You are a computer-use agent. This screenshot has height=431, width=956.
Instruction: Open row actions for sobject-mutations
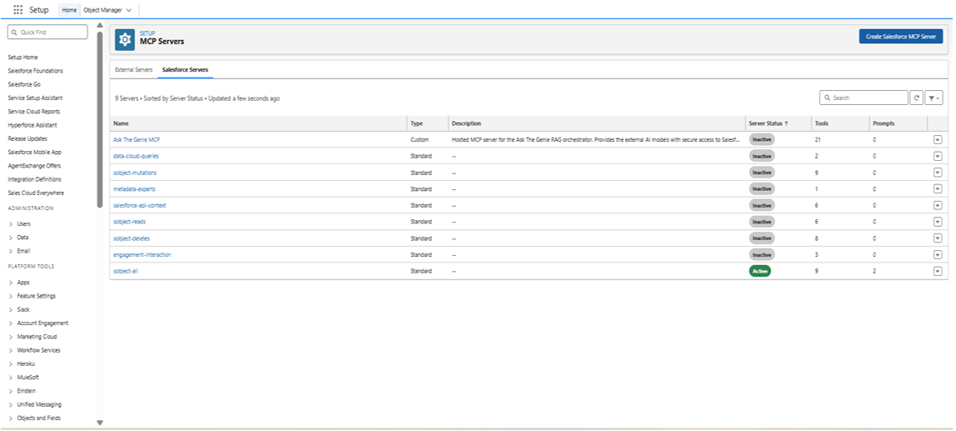[x=937, y=173]
